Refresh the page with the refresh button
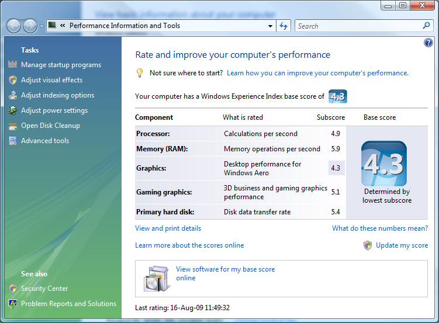The width and height of the screenshot is (439, 323). click(x=284, y=26)
